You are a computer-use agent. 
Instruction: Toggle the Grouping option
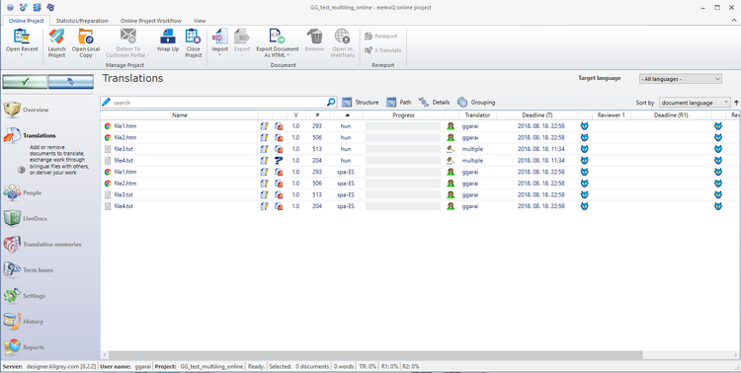[x=476, y=102]
